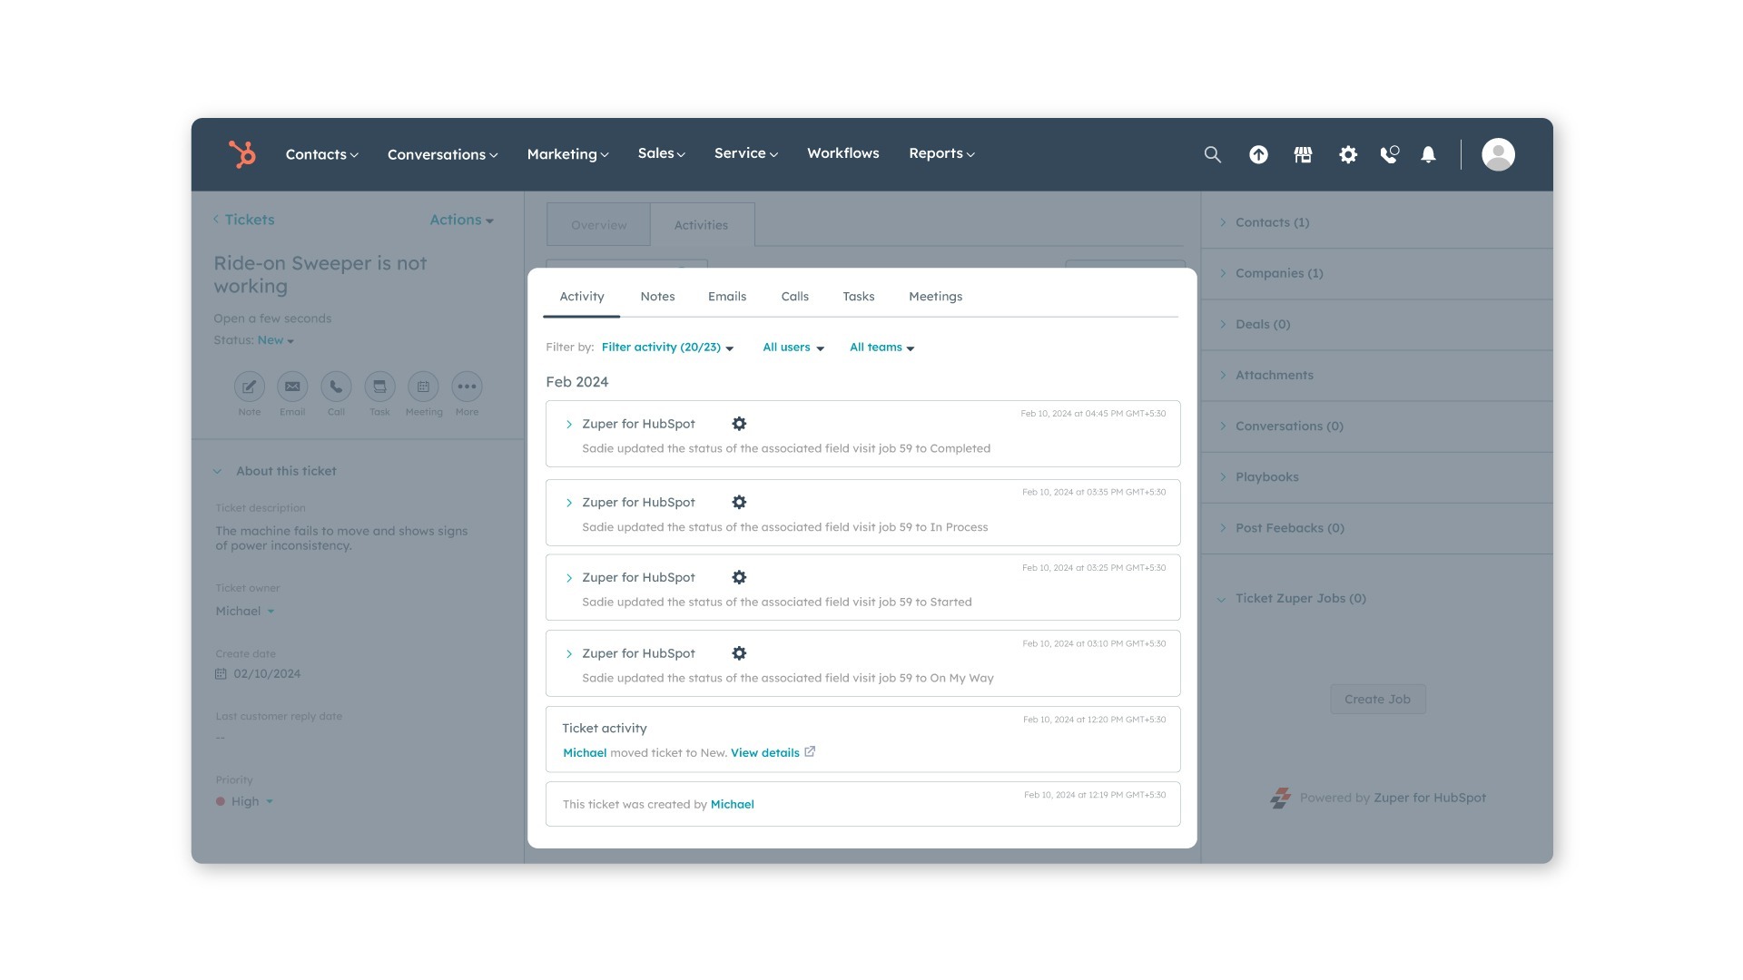The image size is (1743, 980).
Task: Click the Note icon button
Action: (249, 387)
